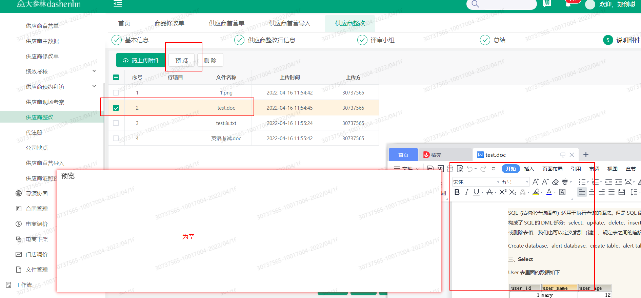This screenshot has width=641, height=298.
Task: Click the character border icon in WPS
Action: pos(562,192)
